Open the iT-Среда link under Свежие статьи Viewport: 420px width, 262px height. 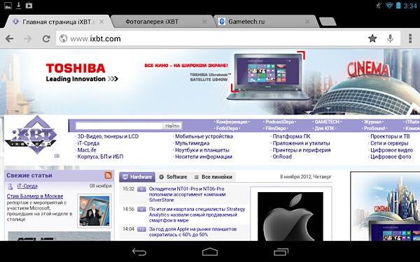(27, 186)
